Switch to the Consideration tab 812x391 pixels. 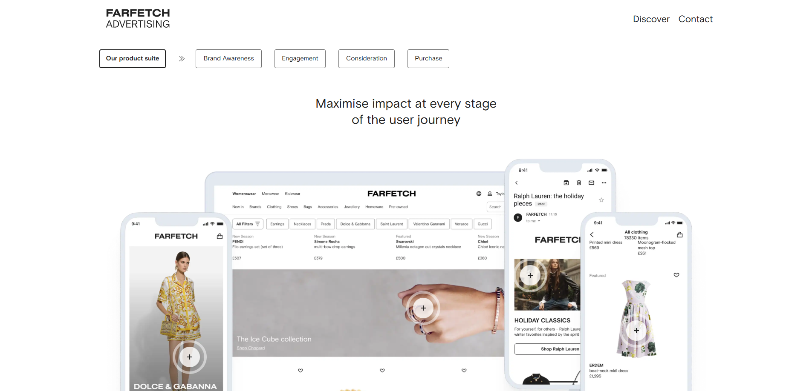[x=366, y=59]
